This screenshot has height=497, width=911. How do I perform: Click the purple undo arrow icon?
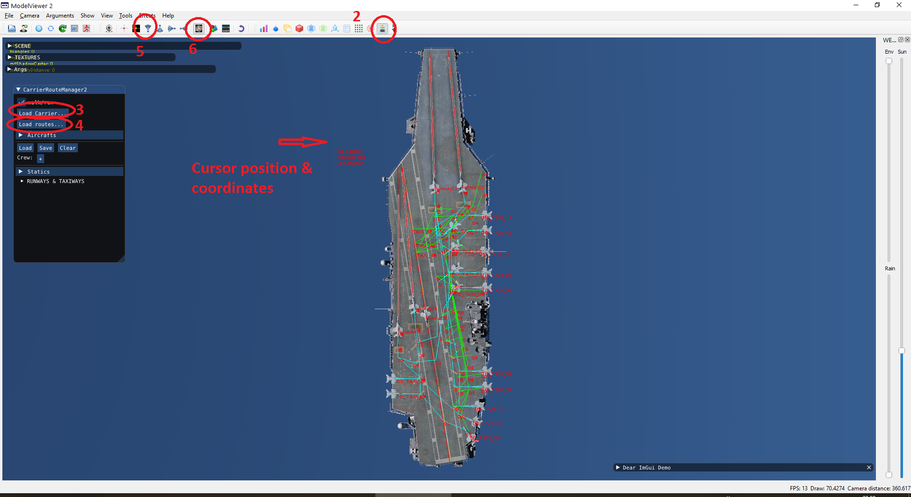tap(241, 28)
